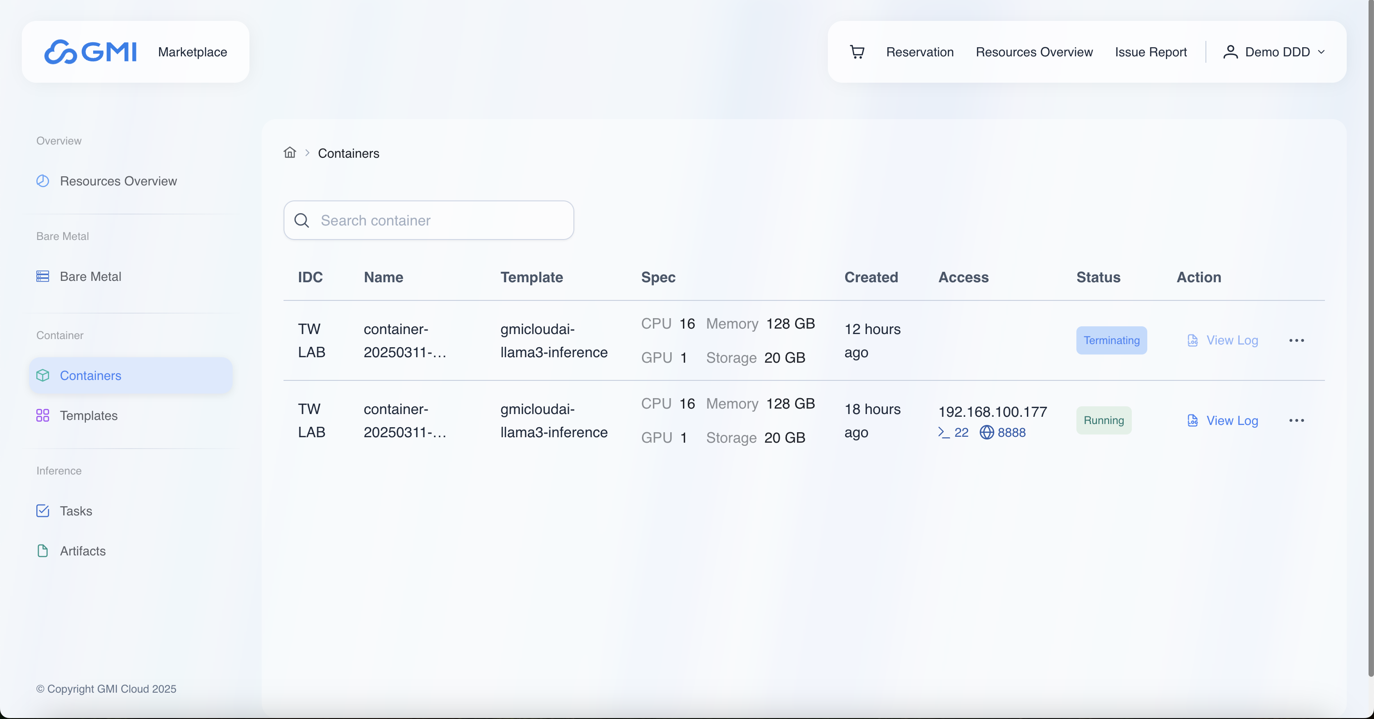Select Containers in the sidebar

(131, 375)
